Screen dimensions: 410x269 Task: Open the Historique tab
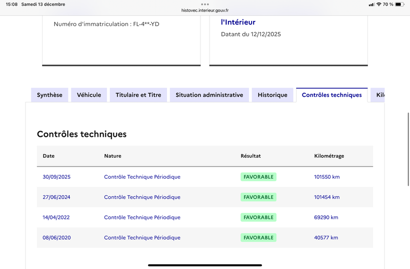pyautogui.click(x=273, y=95)
